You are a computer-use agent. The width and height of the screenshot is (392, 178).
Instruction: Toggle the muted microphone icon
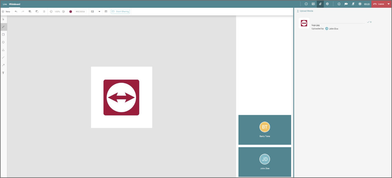353,4
